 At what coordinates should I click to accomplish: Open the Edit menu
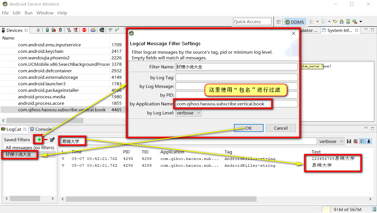[17, 13]
